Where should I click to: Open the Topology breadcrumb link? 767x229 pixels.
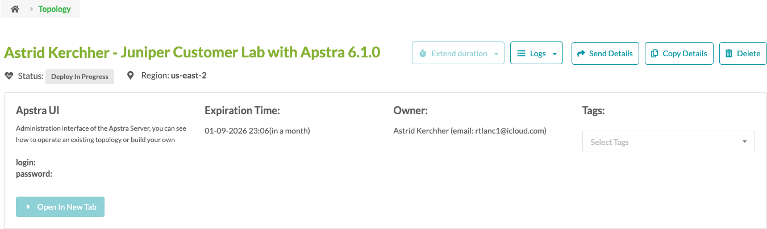pyautogui.click(x=55, y=9)
